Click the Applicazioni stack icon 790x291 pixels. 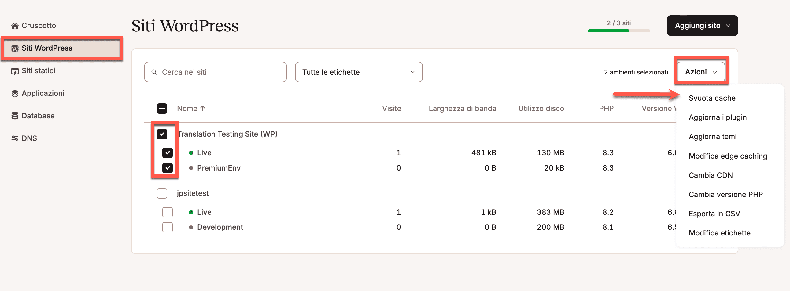click(x=15, y=94)
